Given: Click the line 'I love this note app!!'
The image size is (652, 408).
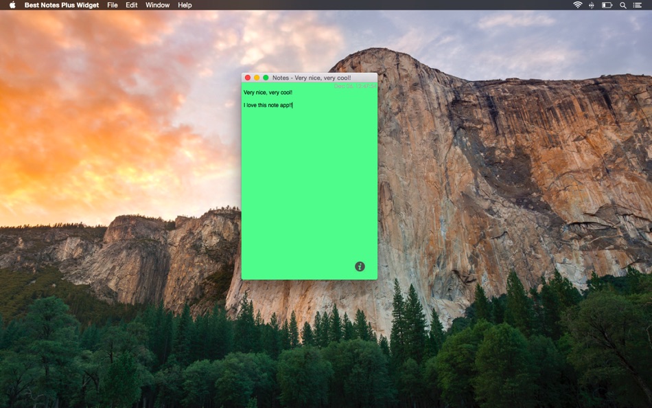Looking at the screenshot, I should [268, 105].
